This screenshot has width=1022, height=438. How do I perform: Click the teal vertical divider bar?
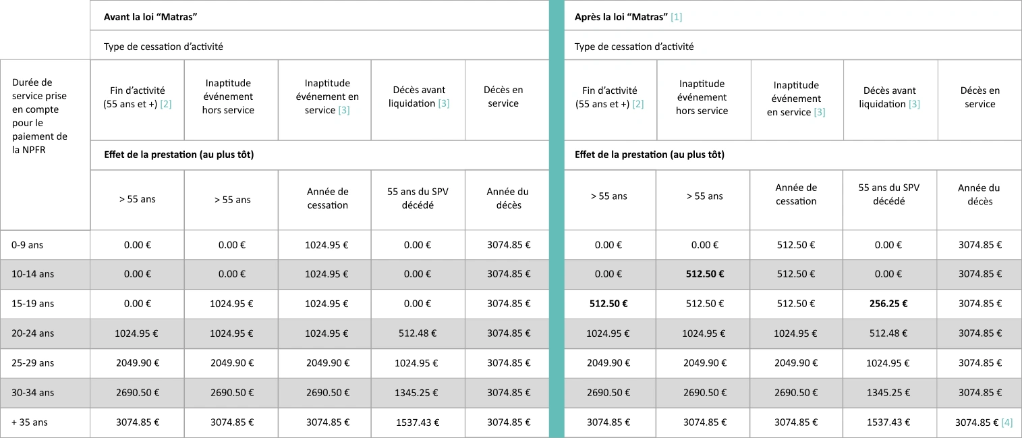click(x=557, y=219)
